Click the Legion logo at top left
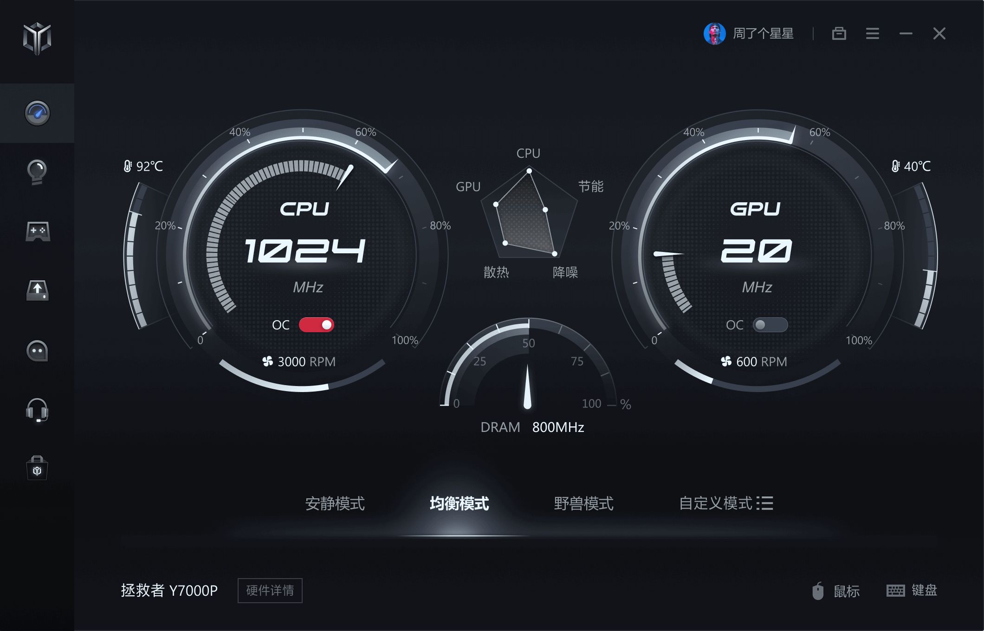This screenshot has width=984, height=631. pyautogui.click(x=37, y=38)
